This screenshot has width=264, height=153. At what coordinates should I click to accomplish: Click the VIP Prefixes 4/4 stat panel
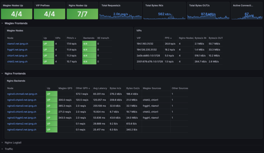pyautogui.click(x=49, y=10)
